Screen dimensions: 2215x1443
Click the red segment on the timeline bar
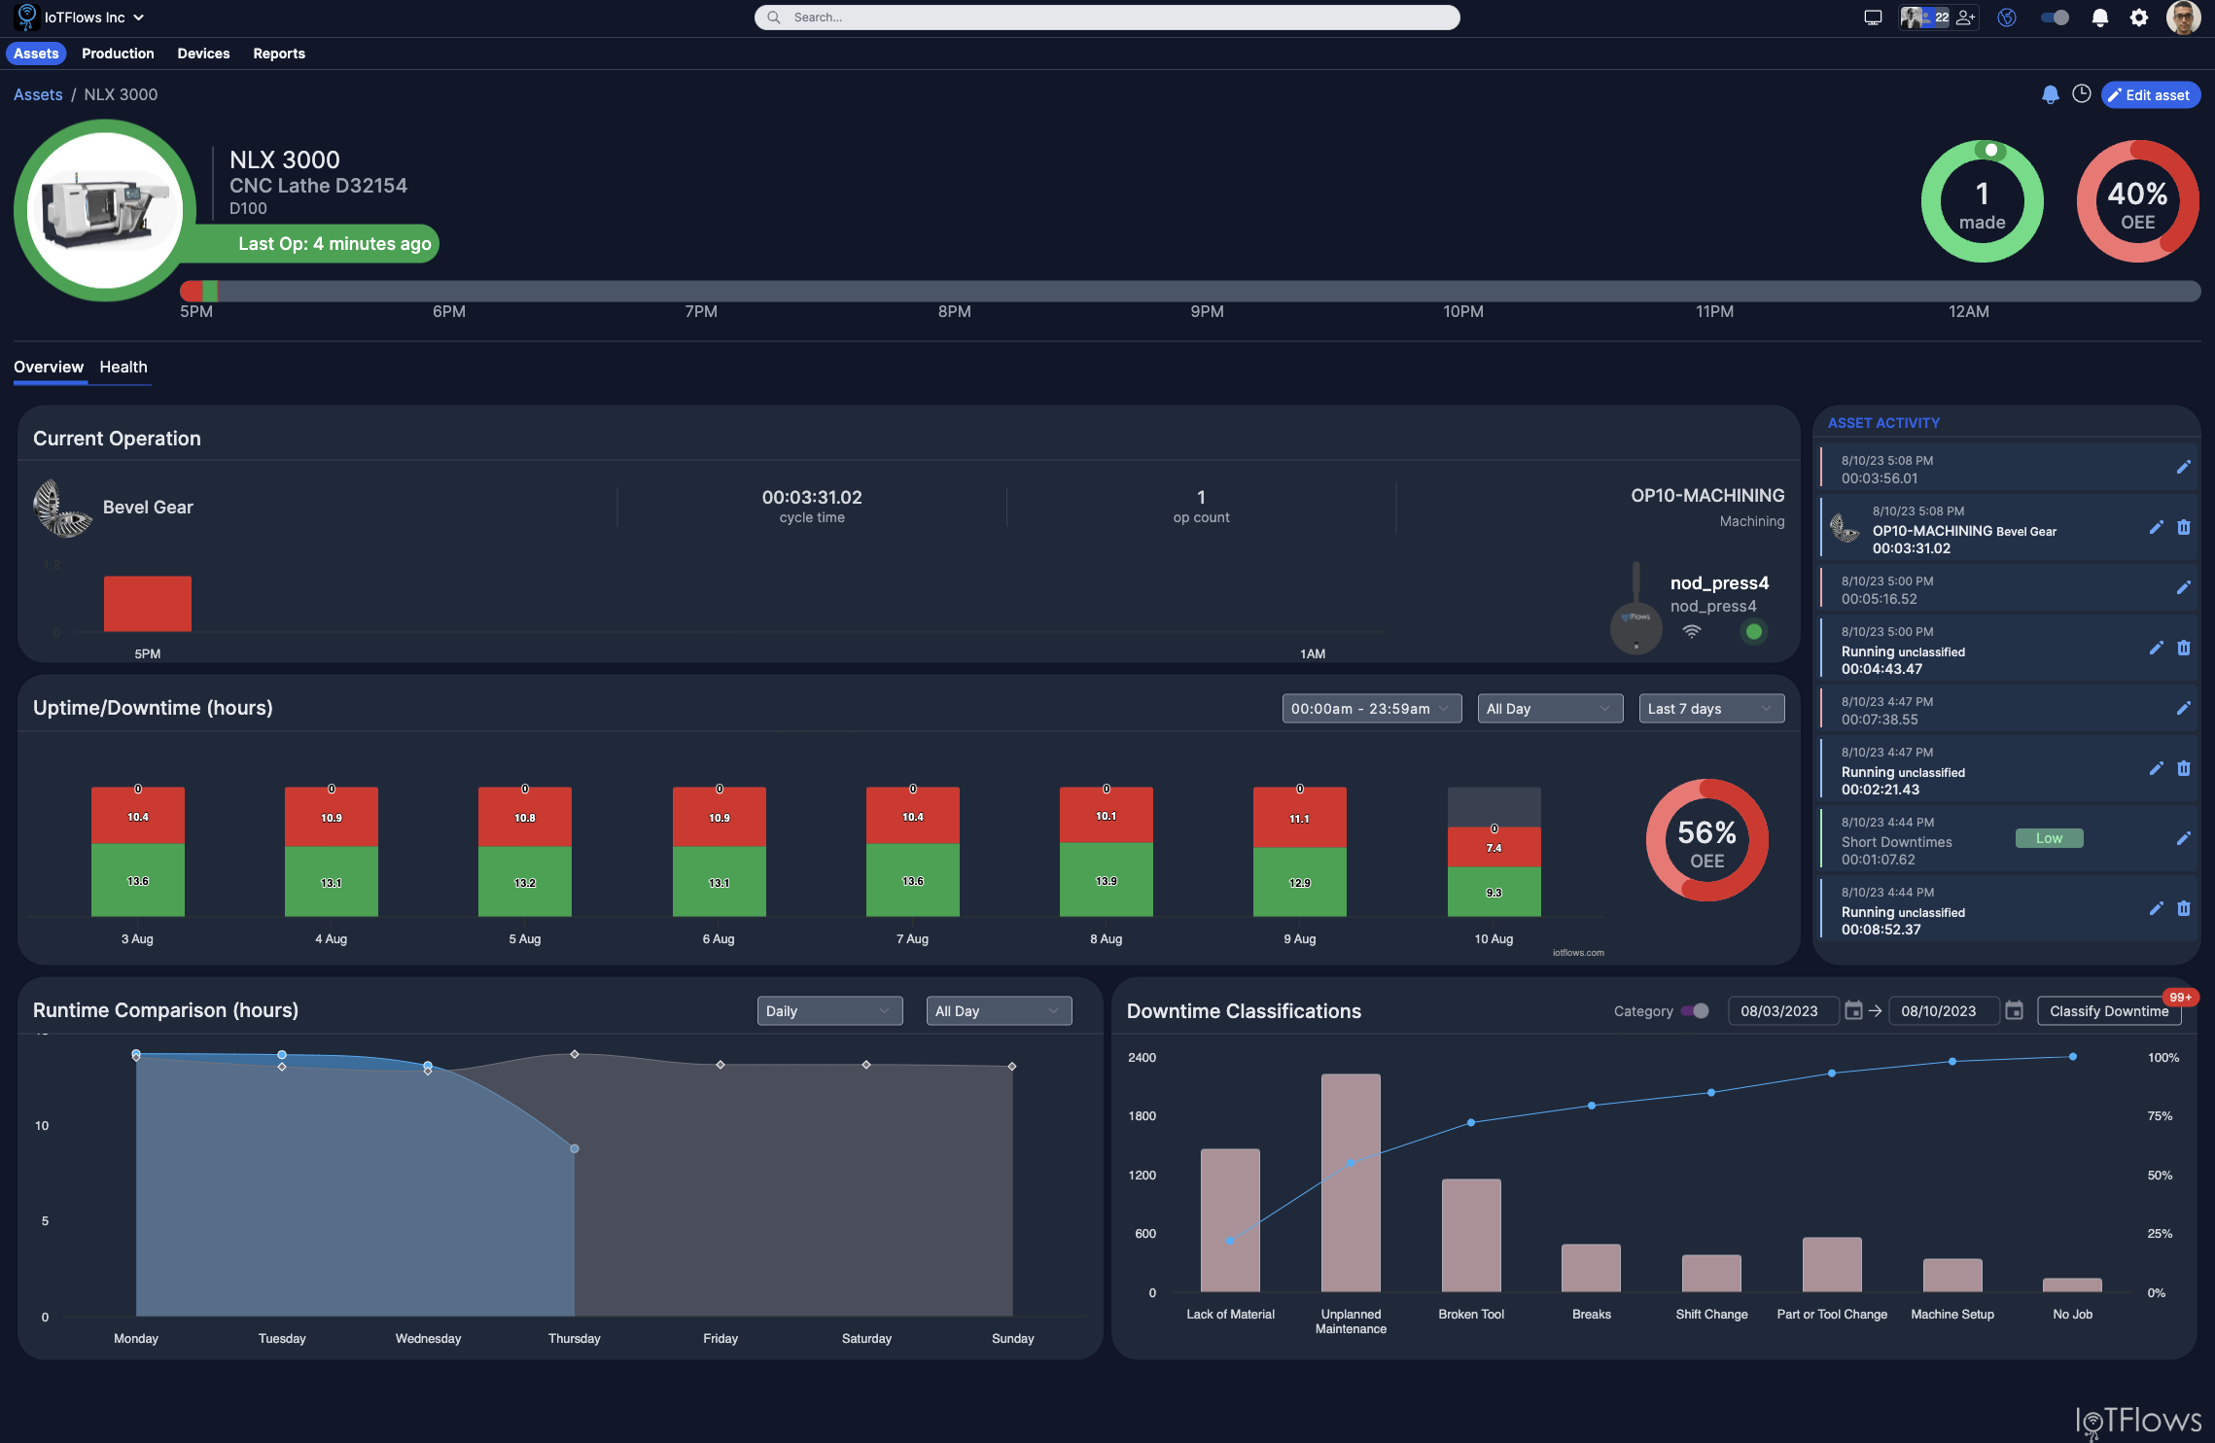point(192,291)
